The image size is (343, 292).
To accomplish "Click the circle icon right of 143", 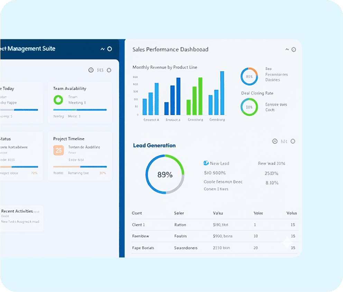I will 109,70.
